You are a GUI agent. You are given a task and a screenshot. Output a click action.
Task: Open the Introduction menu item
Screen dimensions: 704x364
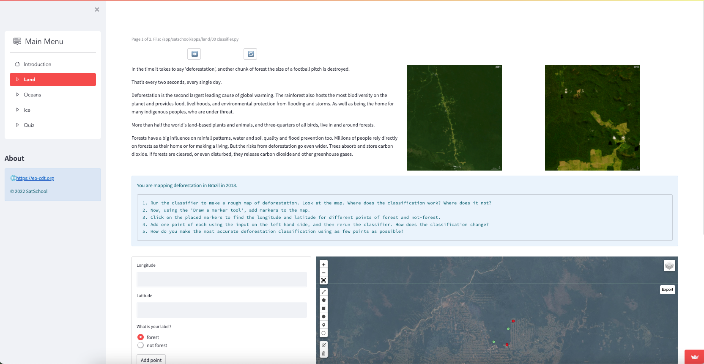pyautogui.click(x=37, y=64)
